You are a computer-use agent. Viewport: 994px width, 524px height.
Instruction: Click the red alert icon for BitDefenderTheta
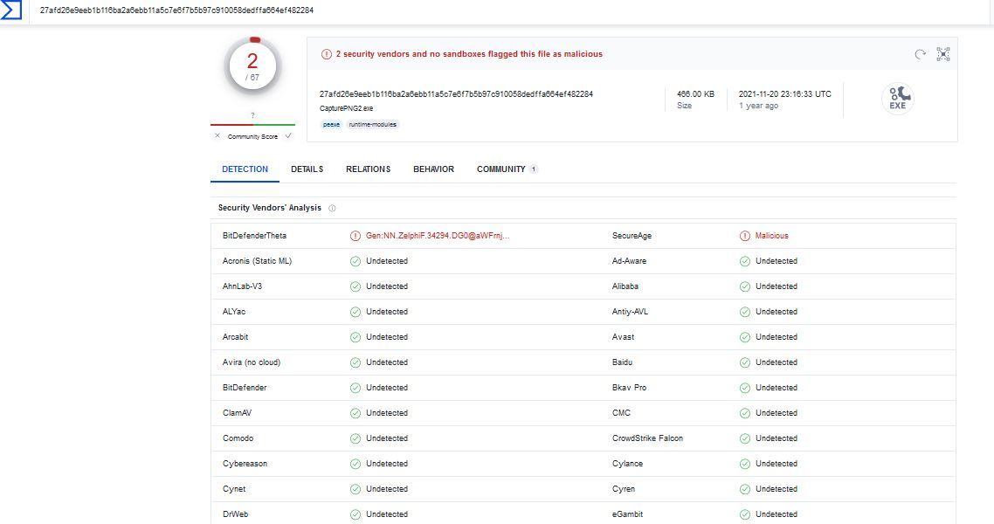coord(355,236)
